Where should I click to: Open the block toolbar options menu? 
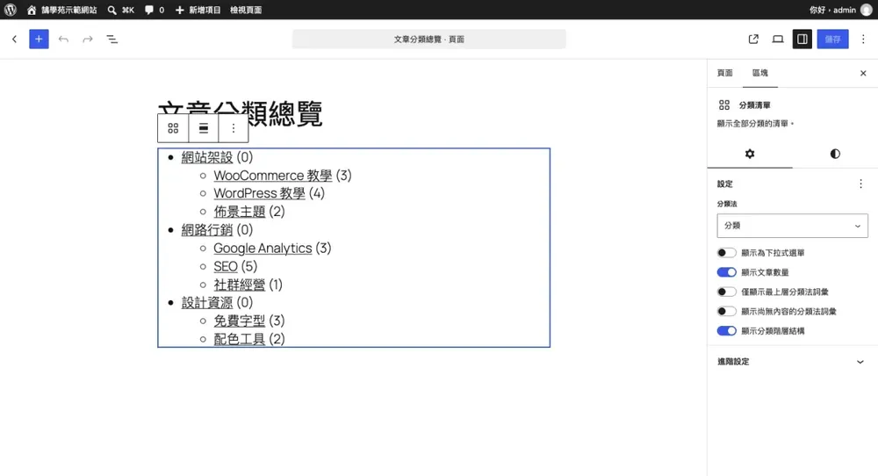233,128
